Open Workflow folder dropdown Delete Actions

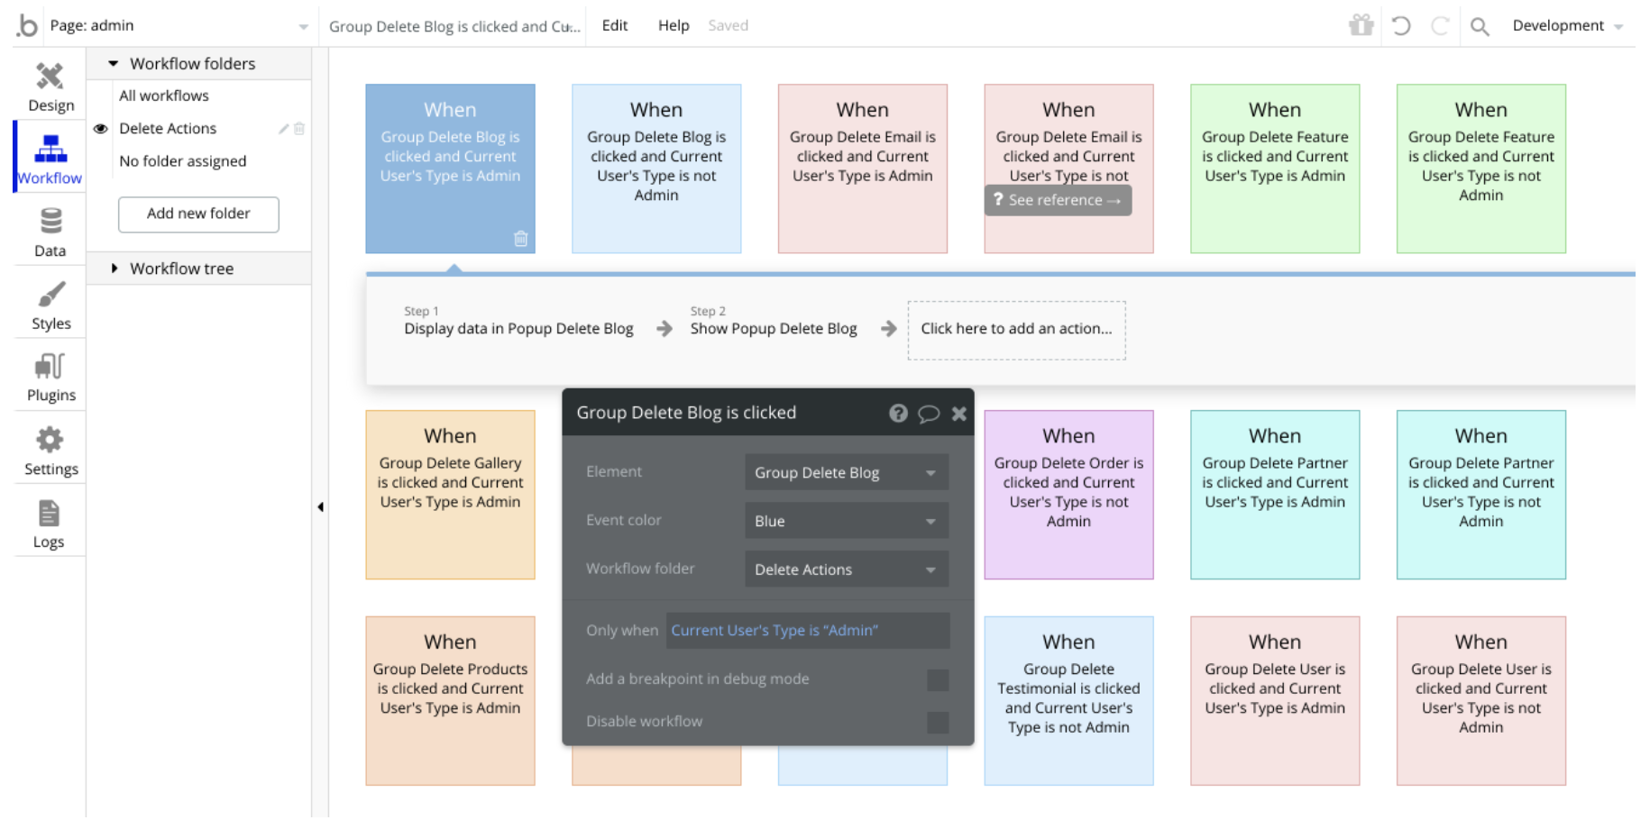[846, 569]
